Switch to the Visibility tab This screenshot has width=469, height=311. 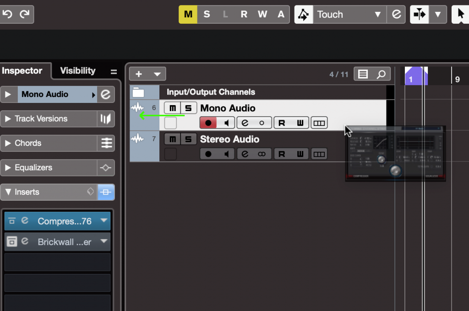(x=77, y=71)
